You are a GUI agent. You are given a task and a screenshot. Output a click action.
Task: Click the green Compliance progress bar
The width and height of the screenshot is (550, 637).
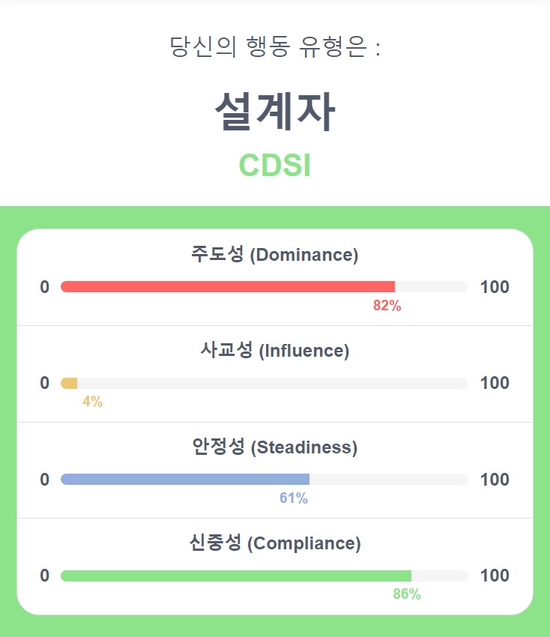(x=235, y=576)
